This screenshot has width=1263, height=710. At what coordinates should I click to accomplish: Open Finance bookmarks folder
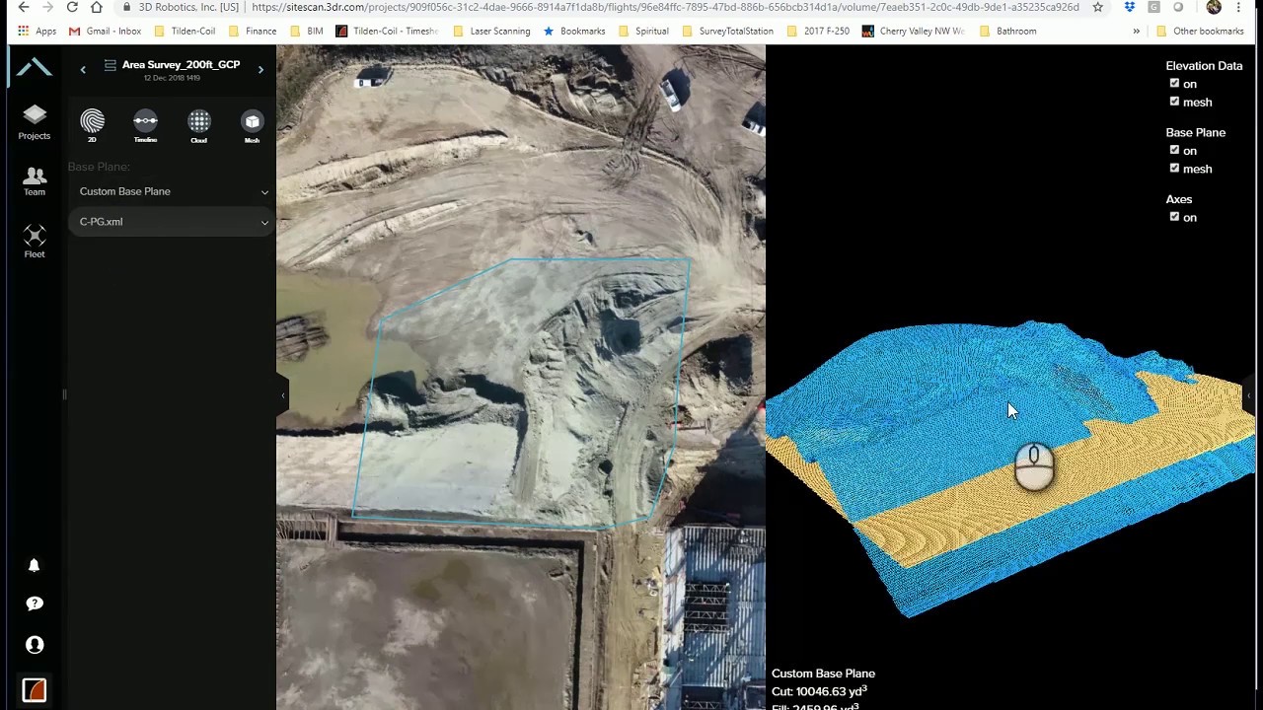point(252,31)
